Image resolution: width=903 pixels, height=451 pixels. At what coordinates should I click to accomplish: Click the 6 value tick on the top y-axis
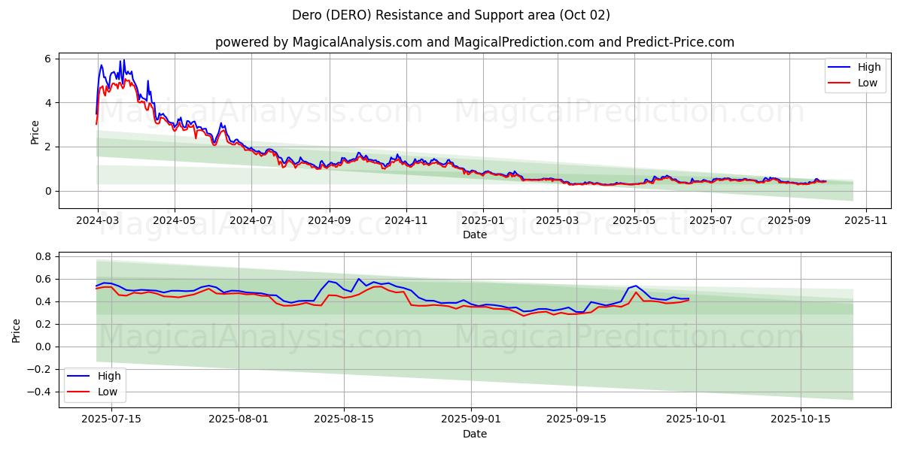click(x=47, y=59)
